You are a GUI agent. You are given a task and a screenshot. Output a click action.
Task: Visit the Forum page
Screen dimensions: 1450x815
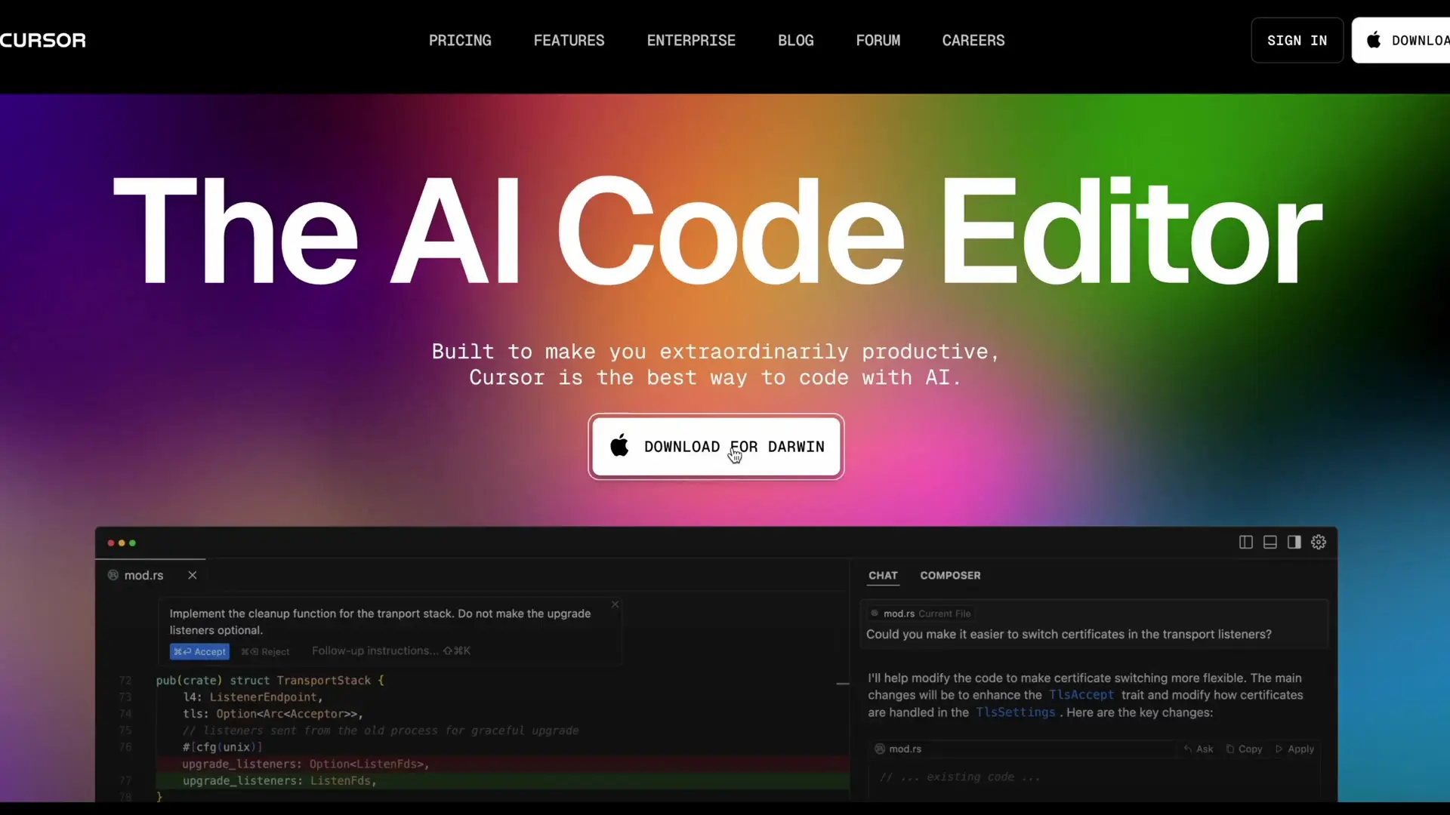(878, 40)
